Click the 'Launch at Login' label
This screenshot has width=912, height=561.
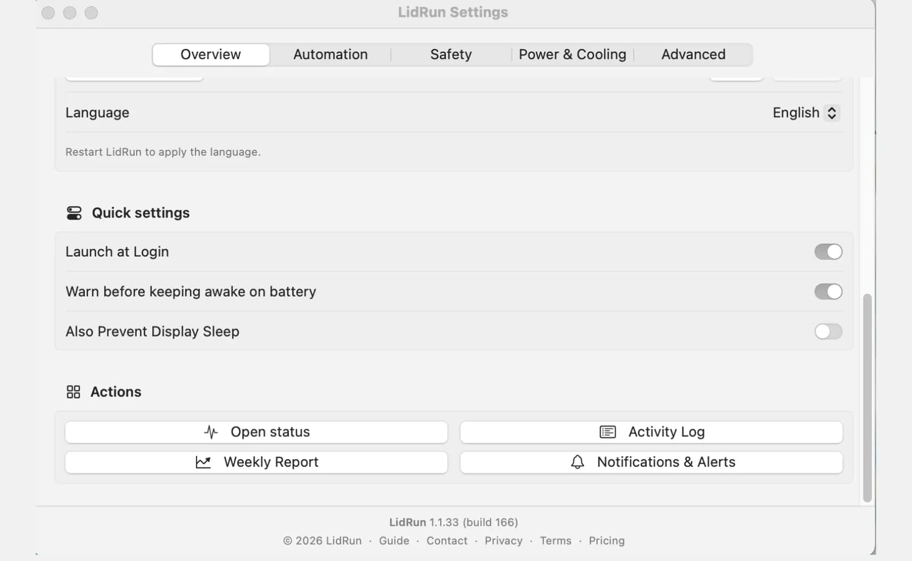pos(117,252)
